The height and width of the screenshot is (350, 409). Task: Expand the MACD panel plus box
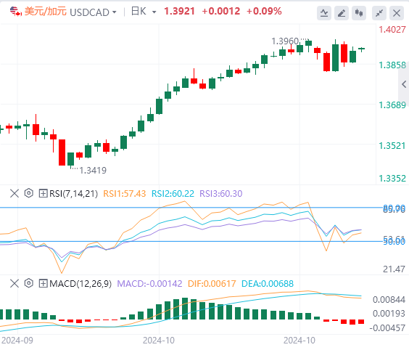[x=43, y=283]
